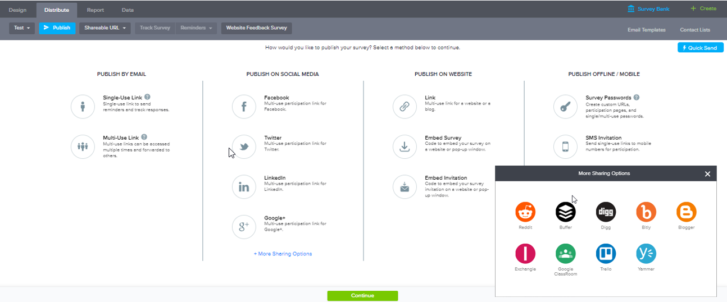Share via the Google ClassRoom icon
This screenshot has height=302, width=727.
[566, 254]
